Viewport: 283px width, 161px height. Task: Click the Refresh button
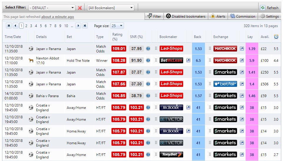click(269, 8)
